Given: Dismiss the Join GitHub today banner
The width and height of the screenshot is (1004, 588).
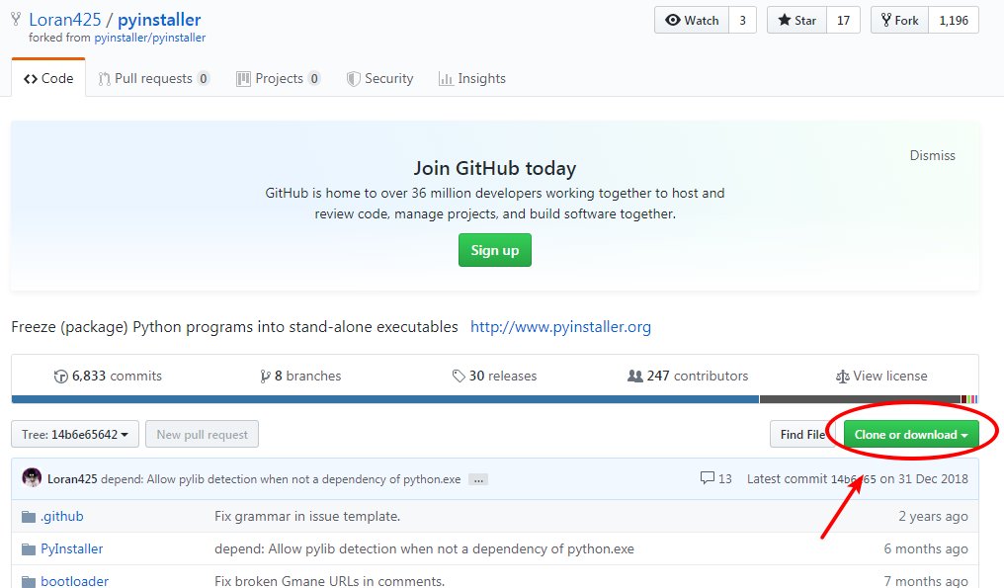Looking at the screenshot, I should [932, 156].
